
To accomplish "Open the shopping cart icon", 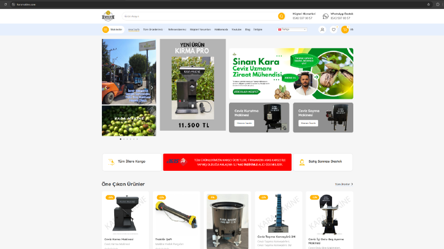I will click(x=345, y=30).
